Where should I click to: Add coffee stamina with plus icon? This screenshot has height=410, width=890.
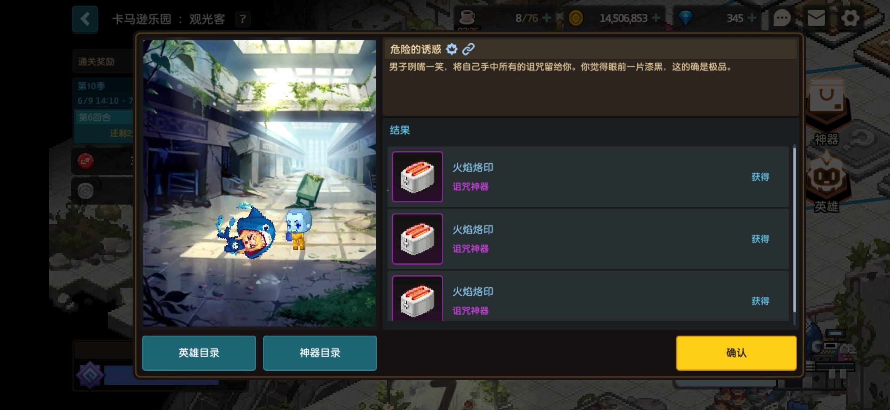[546, 18]
